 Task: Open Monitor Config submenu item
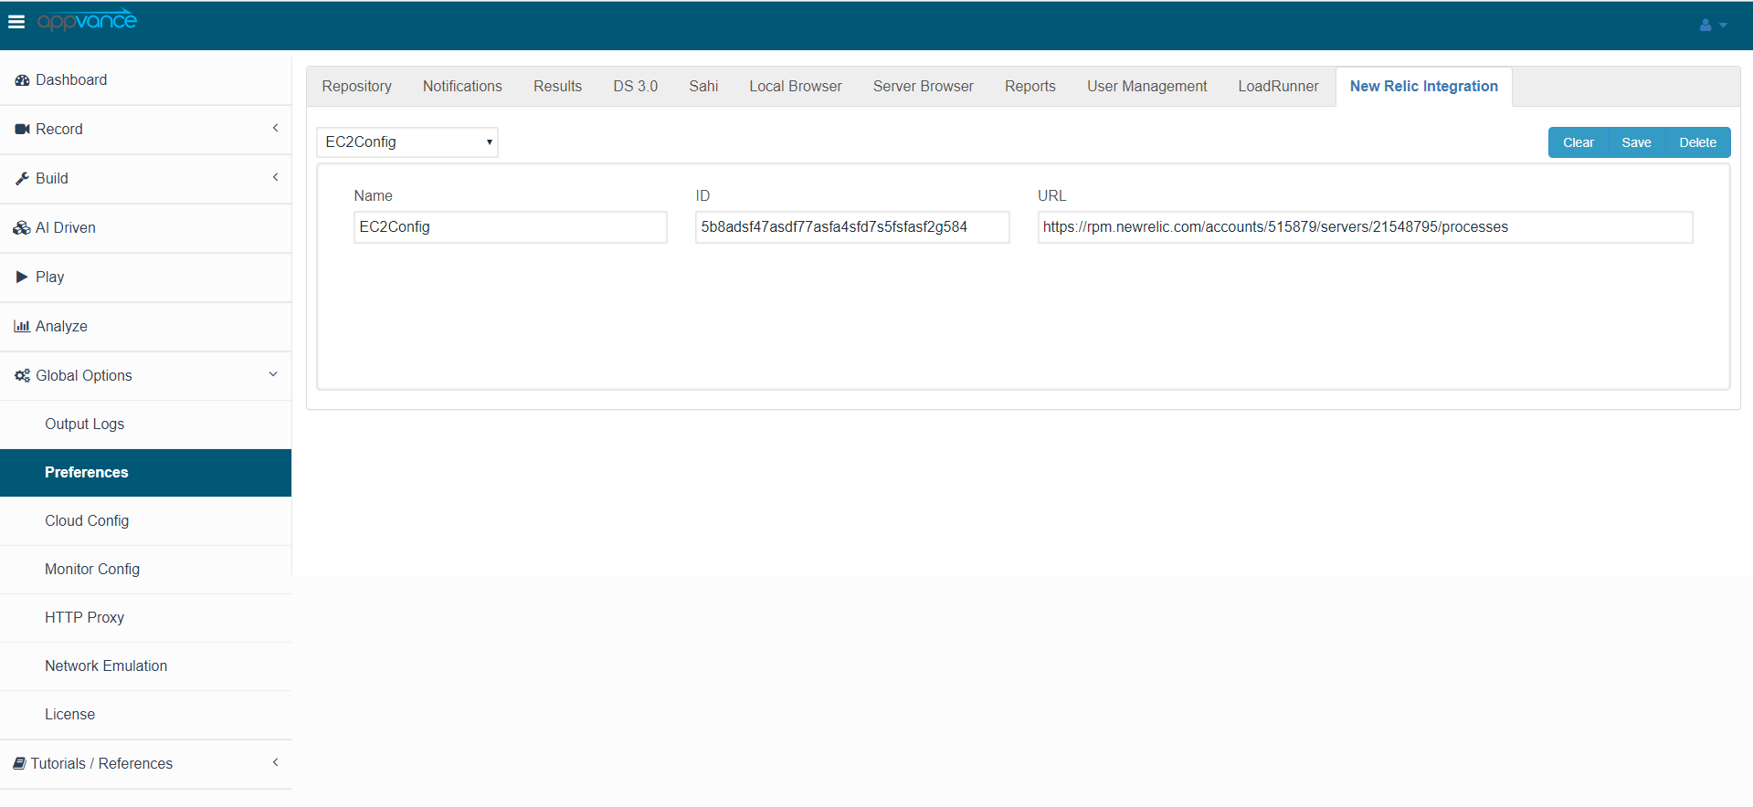146,570
